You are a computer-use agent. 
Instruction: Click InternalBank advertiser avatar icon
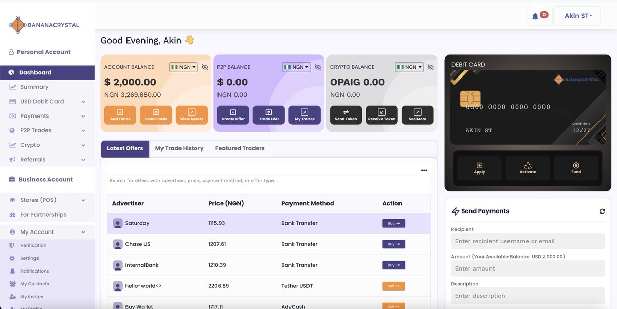coord(118,265)
